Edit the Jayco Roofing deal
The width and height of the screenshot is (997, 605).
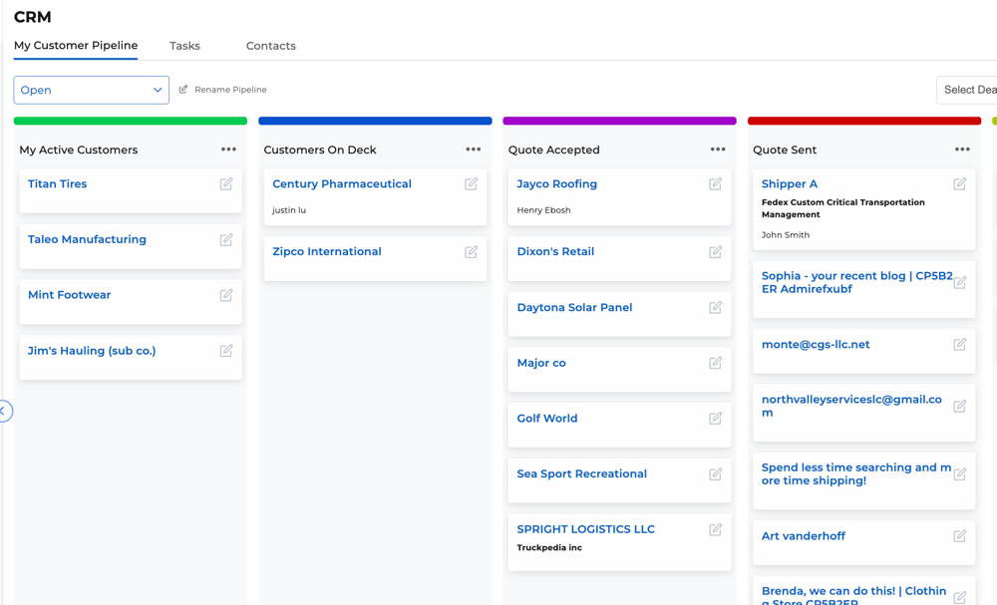pos(715,183)
